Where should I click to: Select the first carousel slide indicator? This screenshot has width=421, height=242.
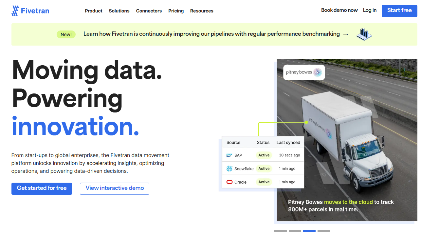click(281, 231)
